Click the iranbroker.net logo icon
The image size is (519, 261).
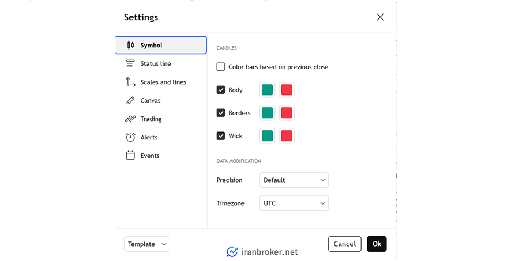(232, 252)
